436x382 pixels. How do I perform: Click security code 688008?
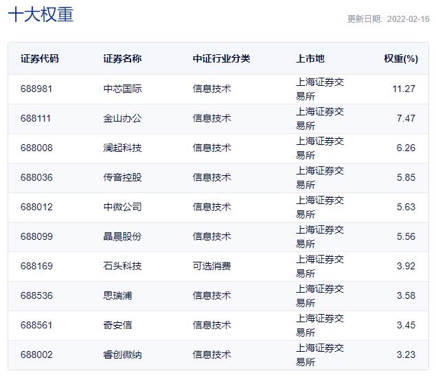click(36, 148)
